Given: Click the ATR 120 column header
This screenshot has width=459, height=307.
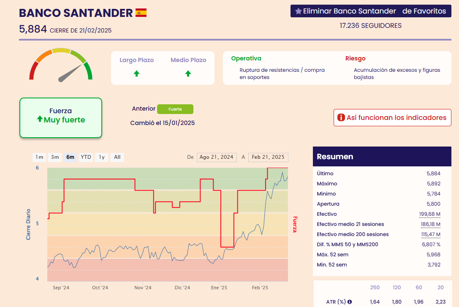Looking at the screenshot, I should (x=397, y=288).
